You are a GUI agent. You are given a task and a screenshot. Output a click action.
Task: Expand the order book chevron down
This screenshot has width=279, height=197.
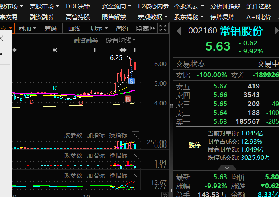click(227, 168)
